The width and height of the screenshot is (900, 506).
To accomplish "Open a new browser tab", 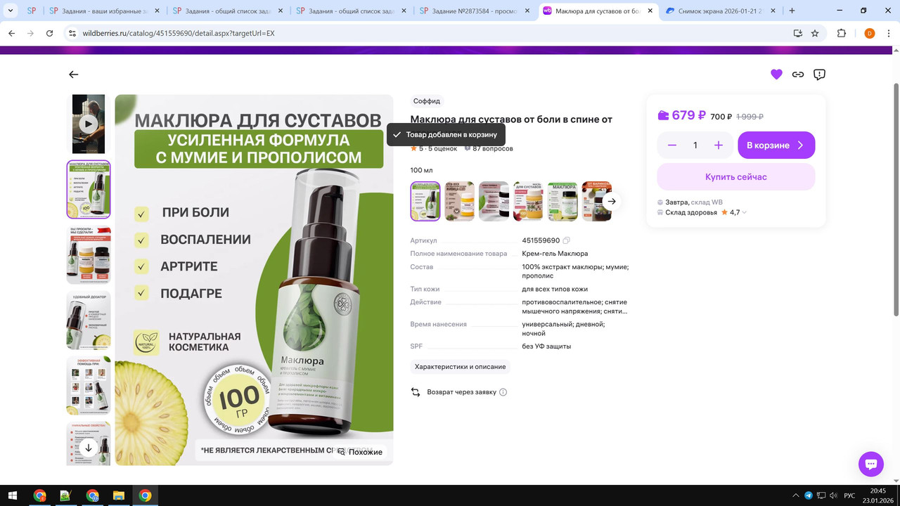I will pyautogui.click(x=792, y=11).
